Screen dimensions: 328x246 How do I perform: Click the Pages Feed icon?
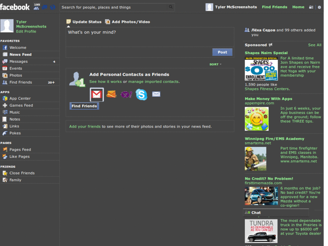(5, 150)
